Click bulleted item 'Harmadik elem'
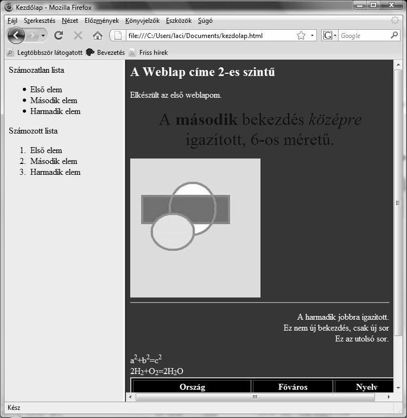The width and height of the screenshot is (407, 418). point(55,111)
